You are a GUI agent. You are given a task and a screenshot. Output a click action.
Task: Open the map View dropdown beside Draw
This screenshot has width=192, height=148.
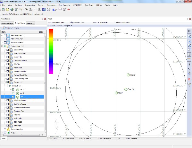coord(60,25)
